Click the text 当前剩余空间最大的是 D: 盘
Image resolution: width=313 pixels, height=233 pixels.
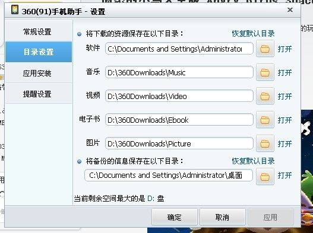pyautogui.click(x=119, y=199)
